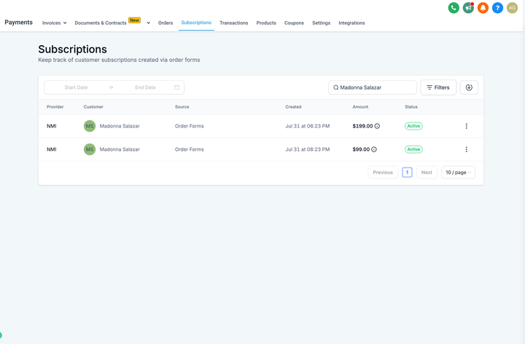Open three-dot menu for $99.00 subscription
This screenshot has width=525, height=344.
coord(466,149)
